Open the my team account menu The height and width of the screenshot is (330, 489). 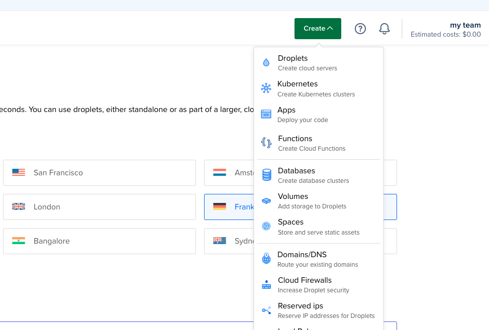point(445,29)
